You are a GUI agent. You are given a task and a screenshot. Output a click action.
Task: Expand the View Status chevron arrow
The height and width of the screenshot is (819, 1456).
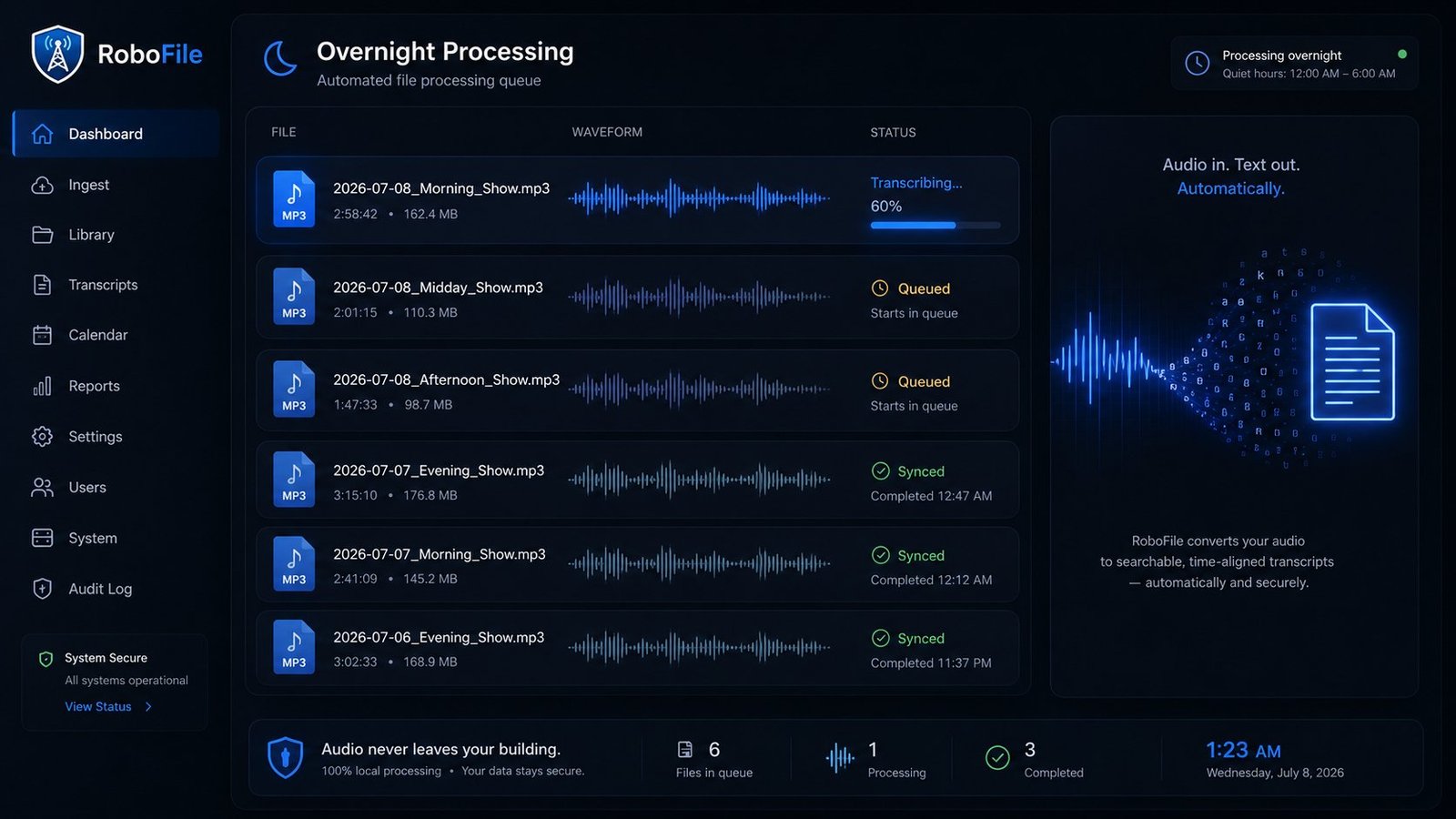[148, 707]
